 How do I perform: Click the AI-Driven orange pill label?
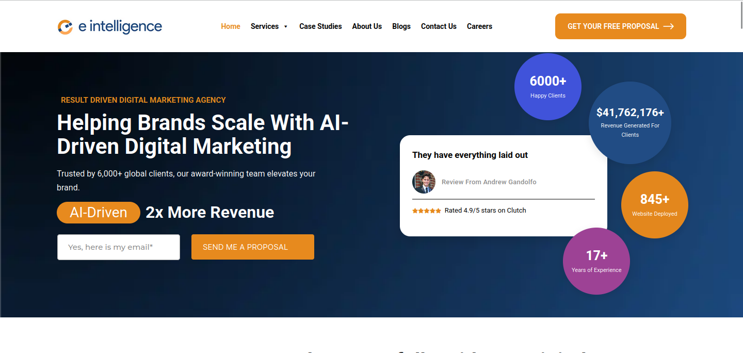[99, 213]
